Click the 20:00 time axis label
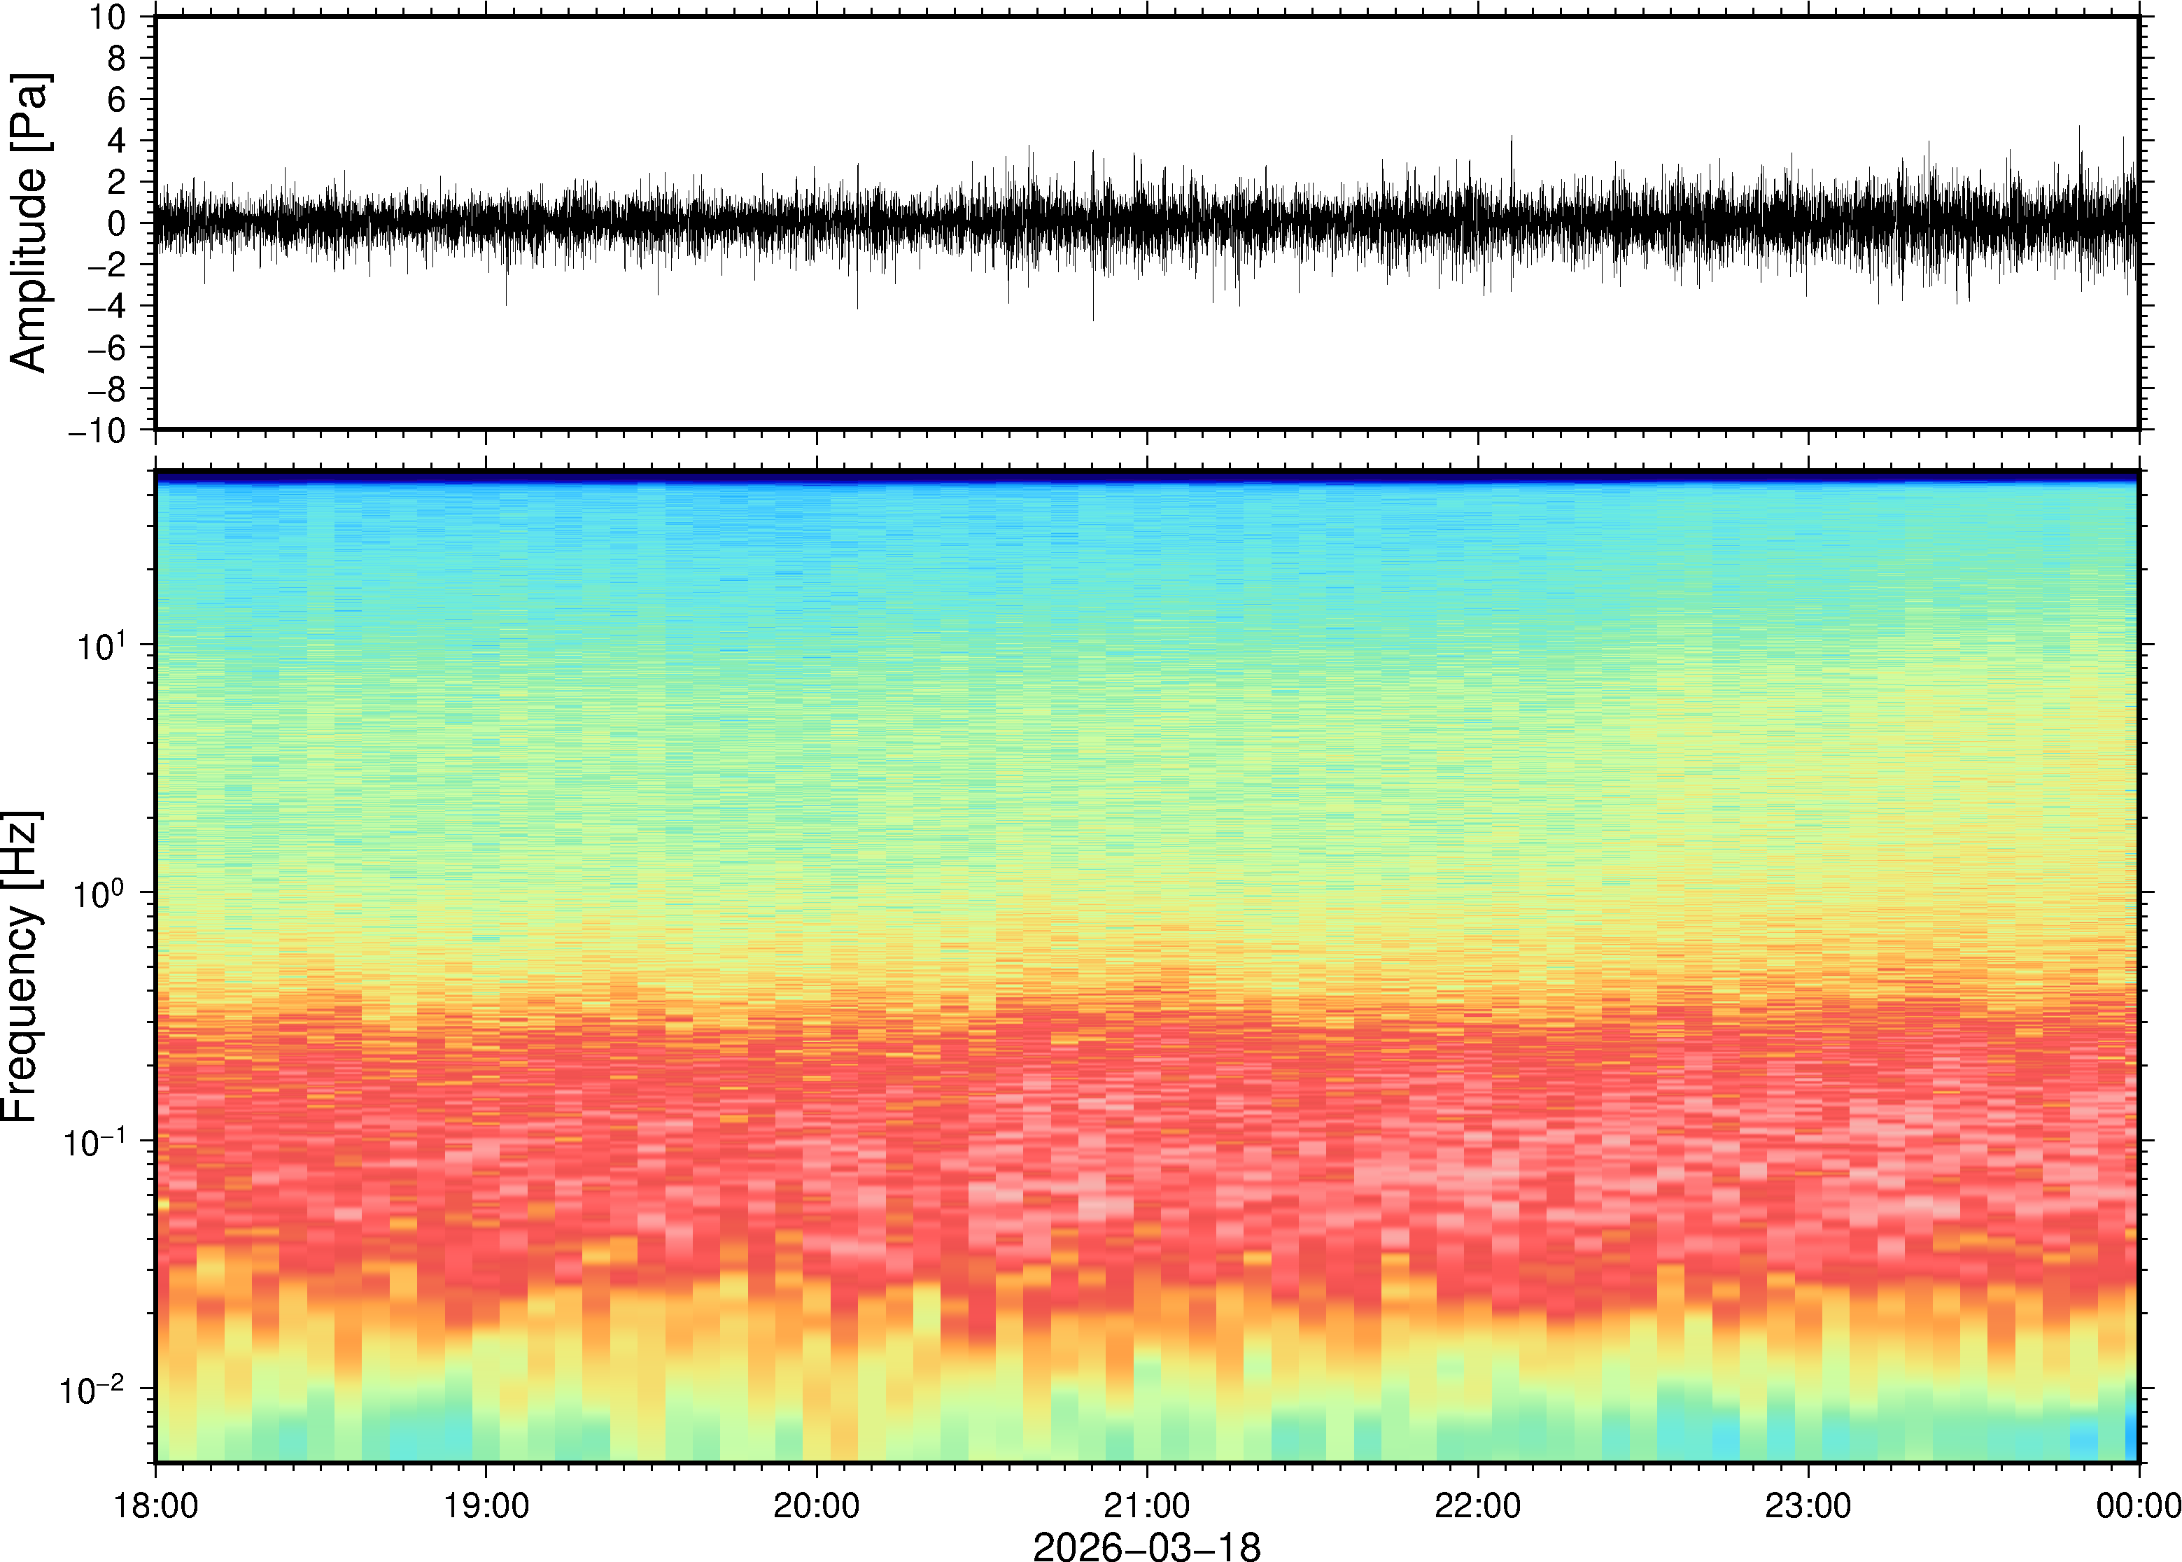 tap(817, 1505)
